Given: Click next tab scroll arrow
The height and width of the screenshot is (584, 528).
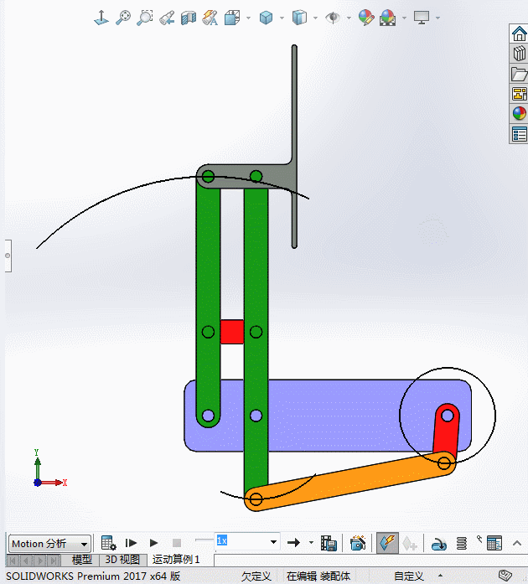Looking at the screenshot, I should click(40, 561).
